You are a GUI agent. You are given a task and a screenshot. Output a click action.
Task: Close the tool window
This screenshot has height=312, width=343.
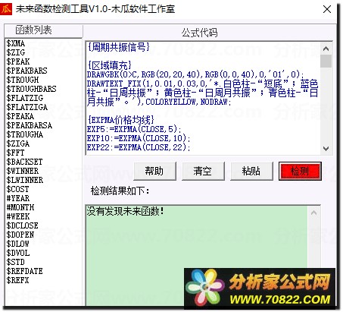[x=327, y=9]
